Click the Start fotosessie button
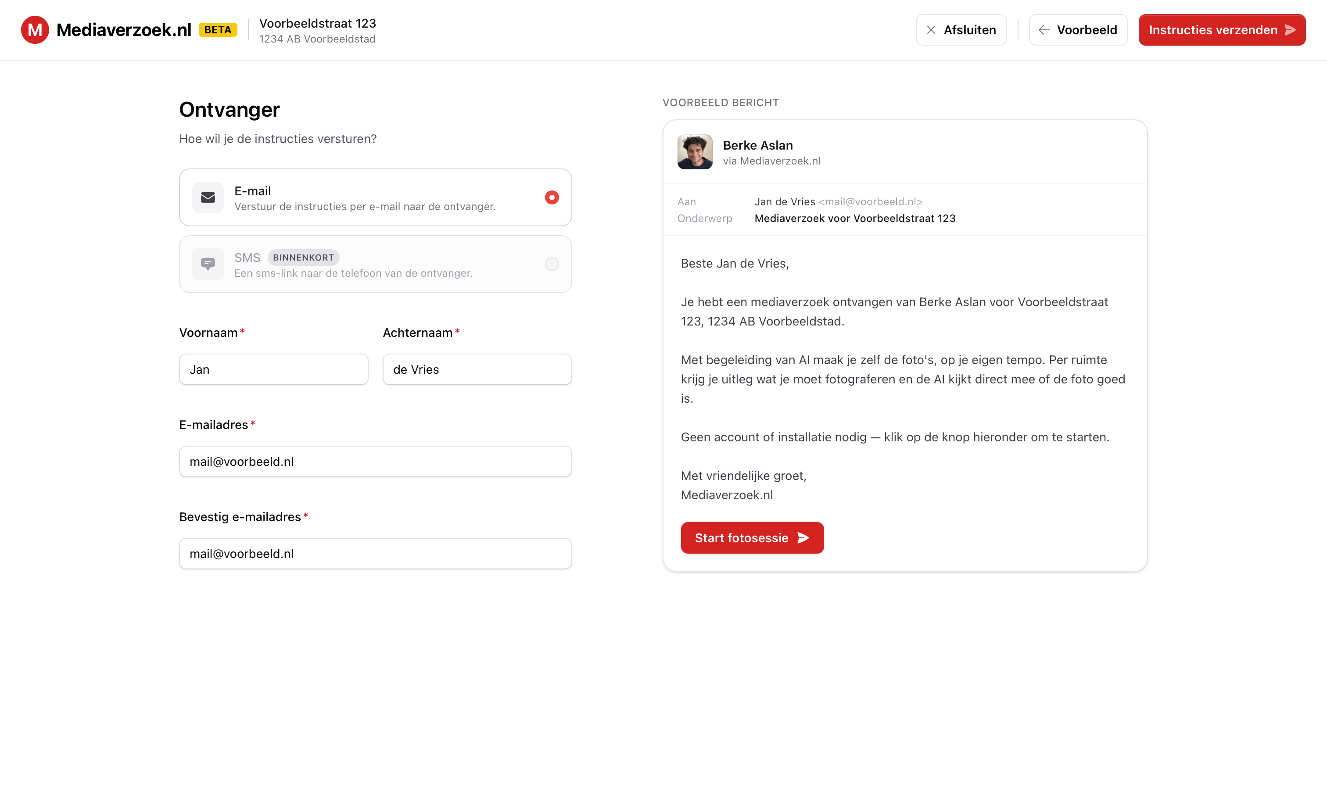 (x=752, y=538)
